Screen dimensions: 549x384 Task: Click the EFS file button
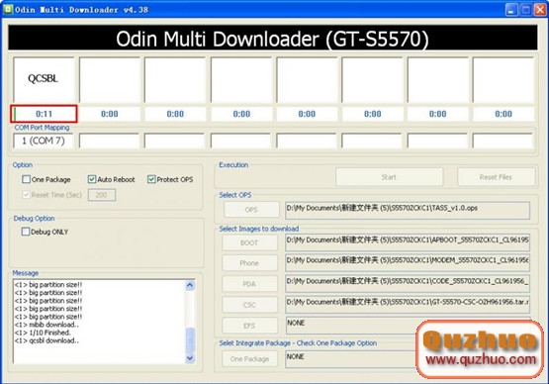(x=249, y=326)
